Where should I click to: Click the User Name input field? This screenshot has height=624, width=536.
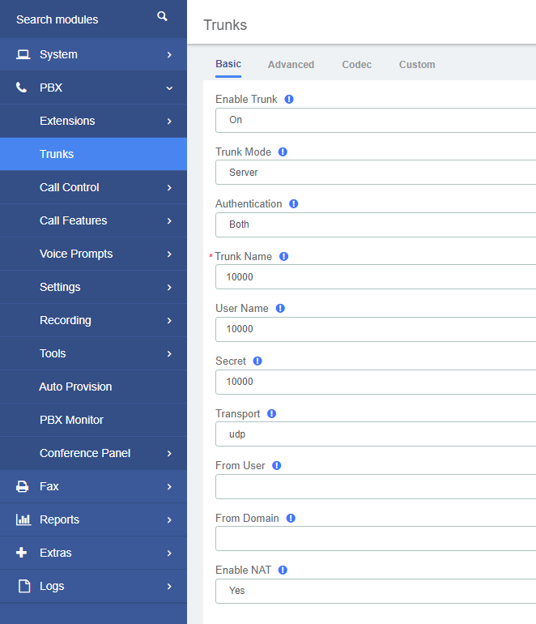(376, 329)
